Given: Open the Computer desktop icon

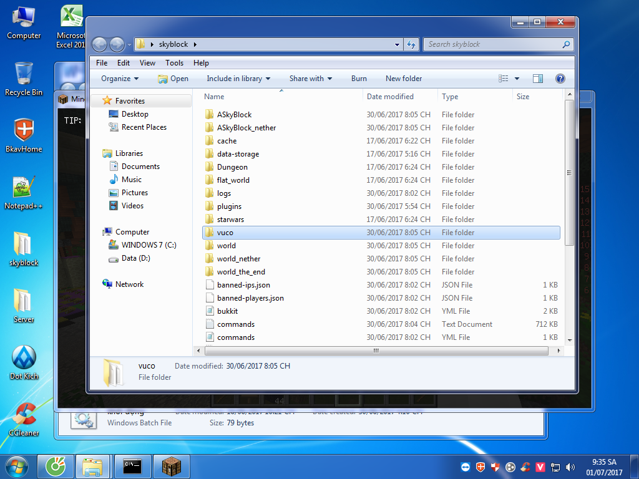Looking at the screenshot, I should (x=24, y=23).
